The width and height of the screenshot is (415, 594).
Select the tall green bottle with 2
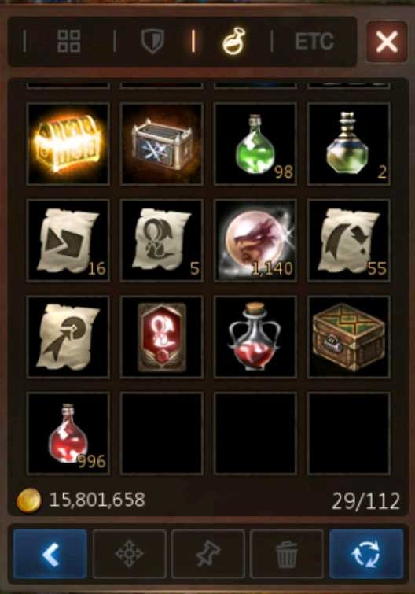coord(349,143)
